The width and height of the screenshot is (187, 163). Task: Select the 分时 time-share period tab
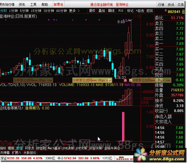[x=3, y=11]
